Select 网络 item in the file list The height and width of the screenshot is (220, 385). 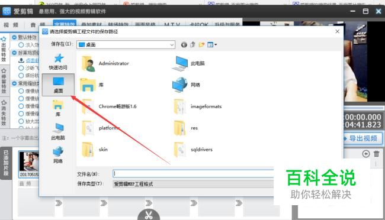pyautogui.click(x=186, y=85)
